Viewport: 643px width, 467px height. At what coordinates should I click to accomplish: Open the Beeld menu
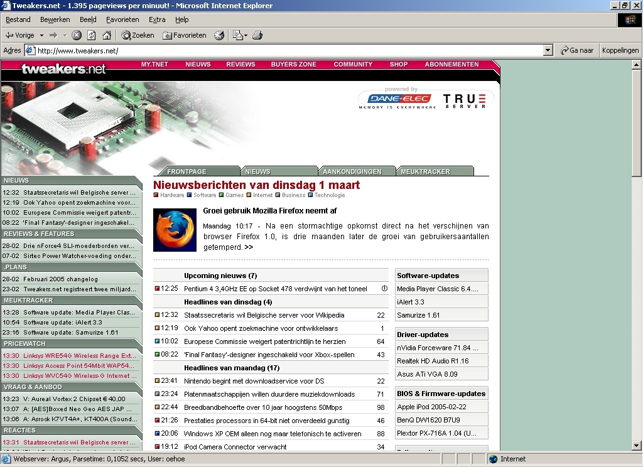pyautogui.click(x=88, y=19)
